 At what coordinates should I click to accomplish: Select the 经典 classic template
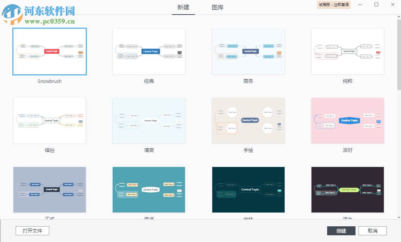(x=149, y=52)
